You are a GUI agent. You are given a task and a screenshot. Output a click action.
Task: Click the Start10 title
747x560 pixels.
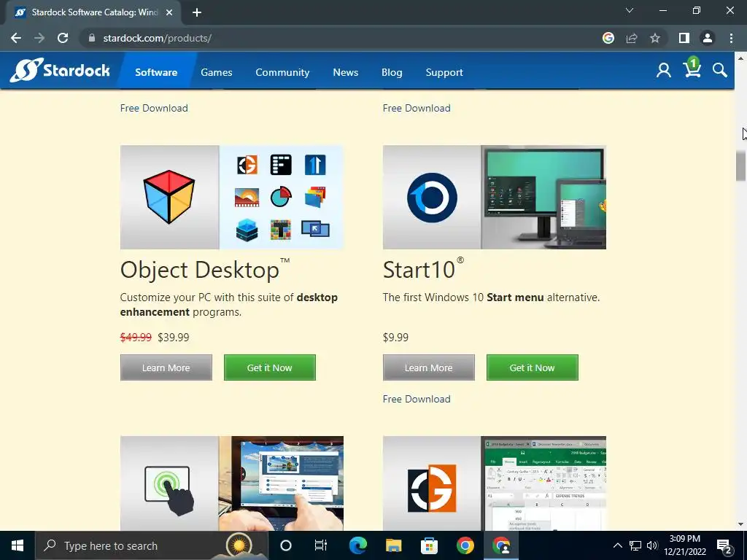(x=422, y=270)
